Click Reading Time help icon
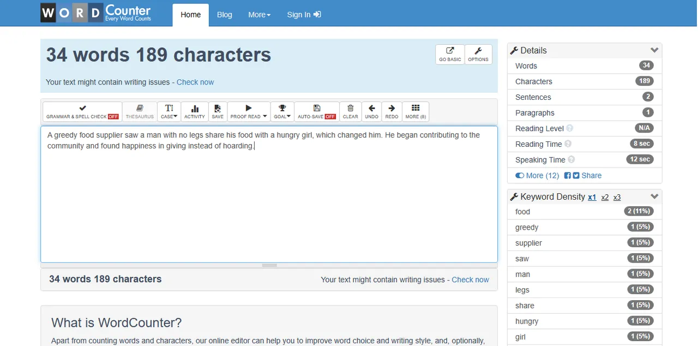The width and height of the screenshot is (698, 346). click(x=568, y=144)
